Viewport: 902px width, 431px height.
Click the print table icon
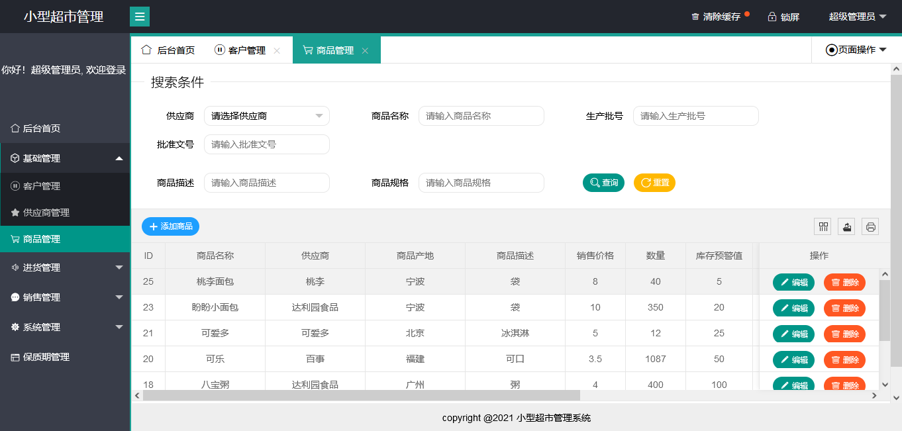pyautogui.click(x=871, y=227)
